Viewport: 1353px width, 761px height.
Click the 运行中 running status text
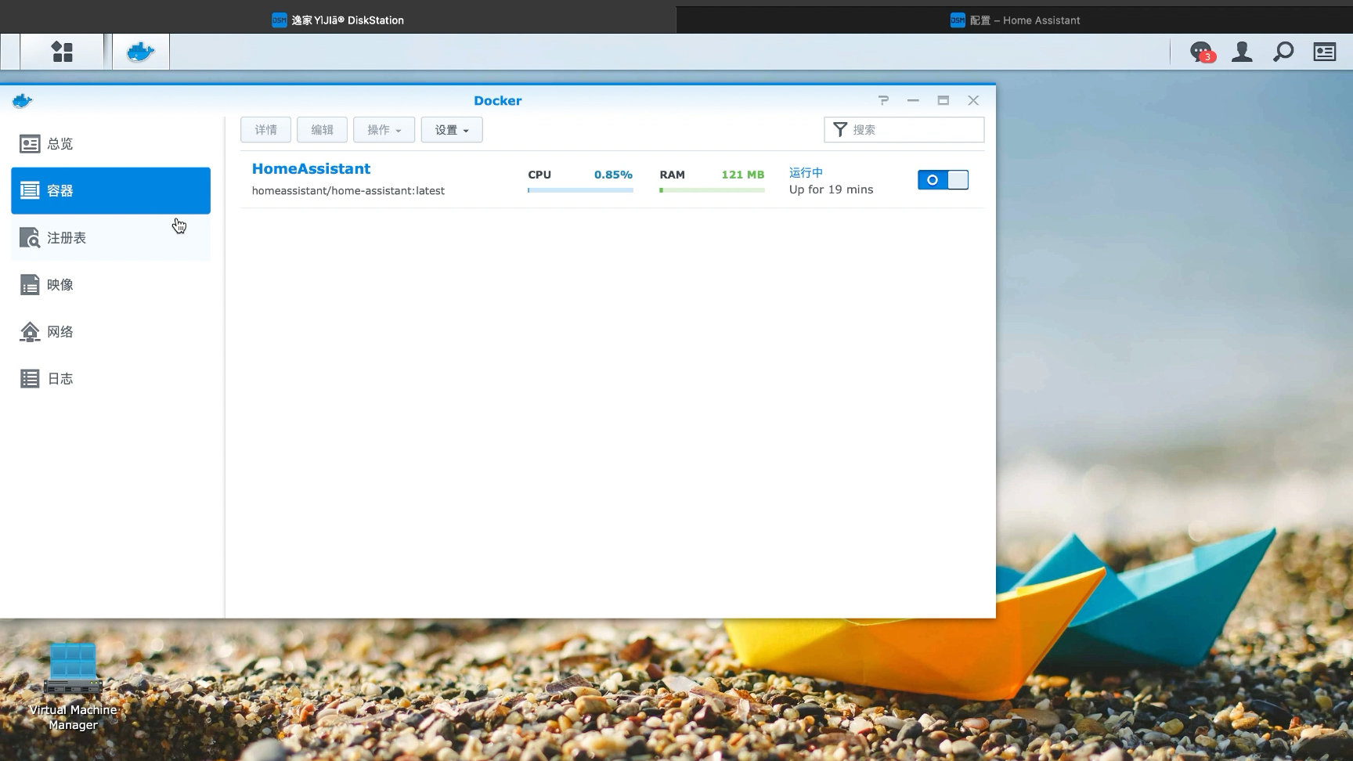click(806, 172)
